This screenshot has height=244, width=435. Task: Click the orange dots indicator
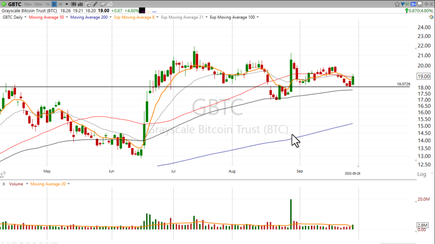point(149,11)
